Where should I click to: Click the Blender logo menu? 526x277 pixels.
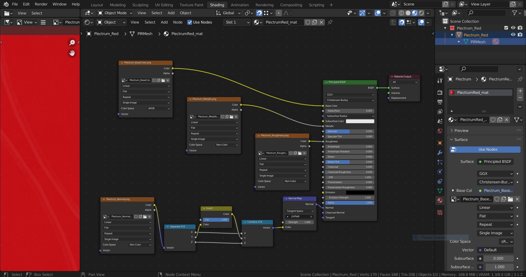[x=6, y=4]
